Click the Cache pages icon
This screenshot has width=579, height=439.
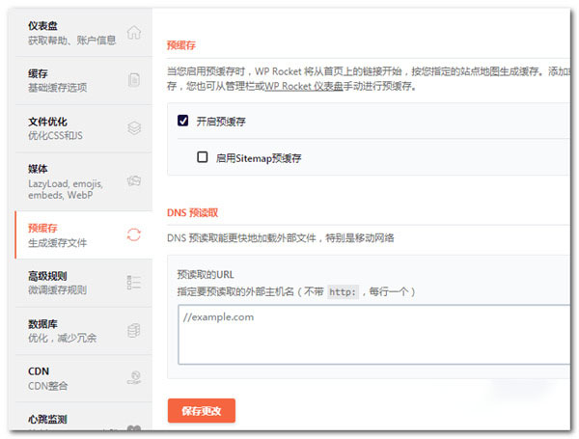[134, 80]
